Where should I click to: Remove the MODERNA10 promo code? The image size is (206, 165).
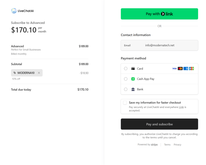(39, 73)
